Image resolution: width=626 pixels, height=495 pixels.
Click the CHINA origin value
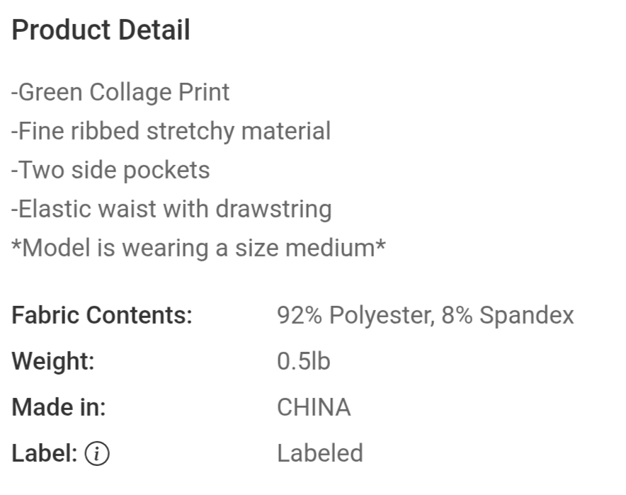tap(314, 408)
